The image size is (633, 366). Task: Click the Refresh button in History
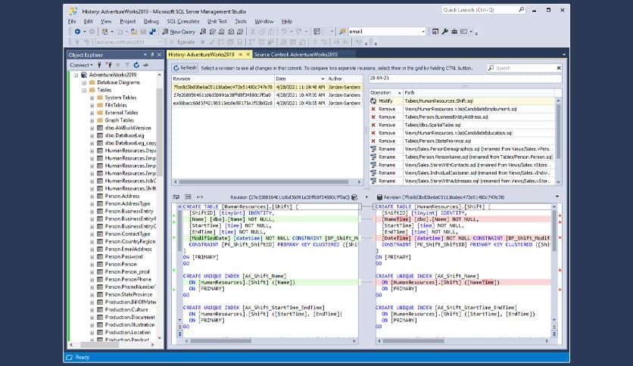point(185,68)
